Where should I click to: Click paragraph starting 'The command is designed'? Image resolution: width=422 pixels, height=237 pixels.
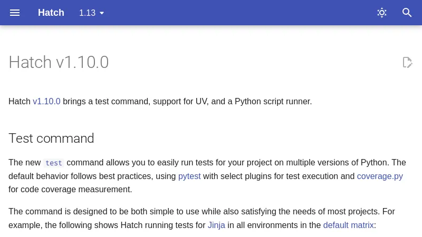pyautogui.click(x=200, y=212)
